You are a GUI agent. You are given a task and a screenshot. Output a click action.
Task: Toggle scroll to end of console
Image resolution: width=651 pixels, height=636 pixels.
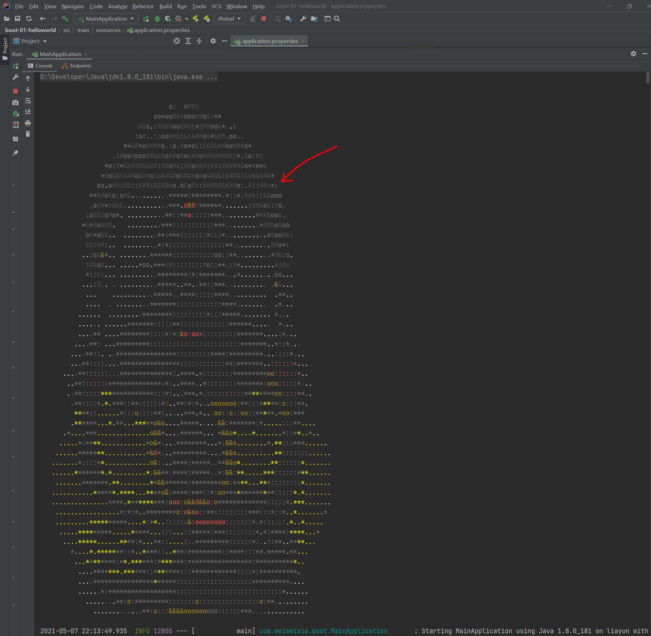(x=28, y=112)
